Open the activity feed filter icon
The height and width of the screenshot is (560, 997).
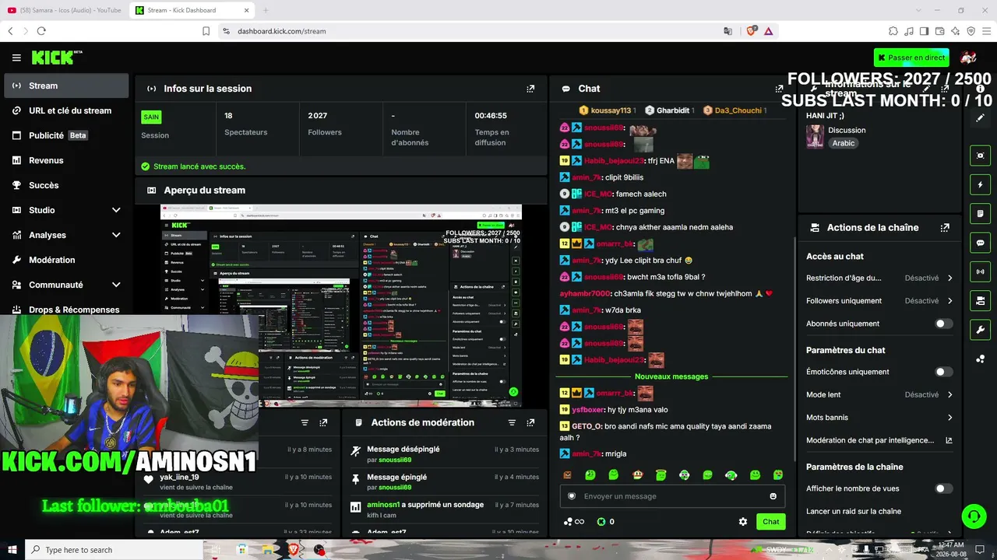(305, 422)
